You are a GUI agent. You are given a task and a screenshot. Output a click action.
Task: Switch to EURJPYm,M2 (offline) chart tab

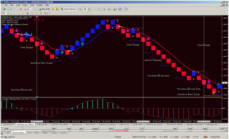[x=107, y=125]
